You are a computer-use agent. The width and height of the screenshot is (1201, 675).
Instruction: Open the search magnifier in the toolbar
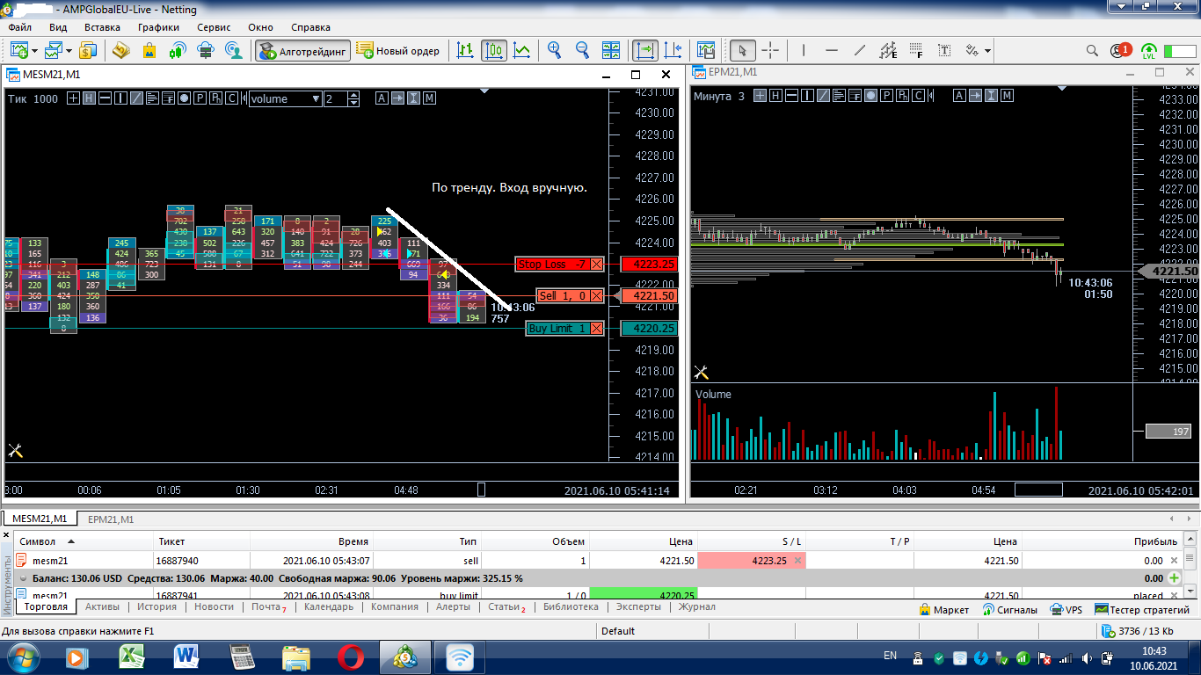point(1093,51)
